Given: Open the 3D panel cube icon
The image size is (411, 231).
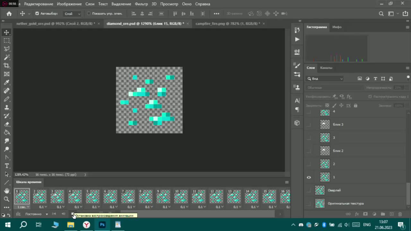Looking at the screenshot, I should click(x=297, y=123).
